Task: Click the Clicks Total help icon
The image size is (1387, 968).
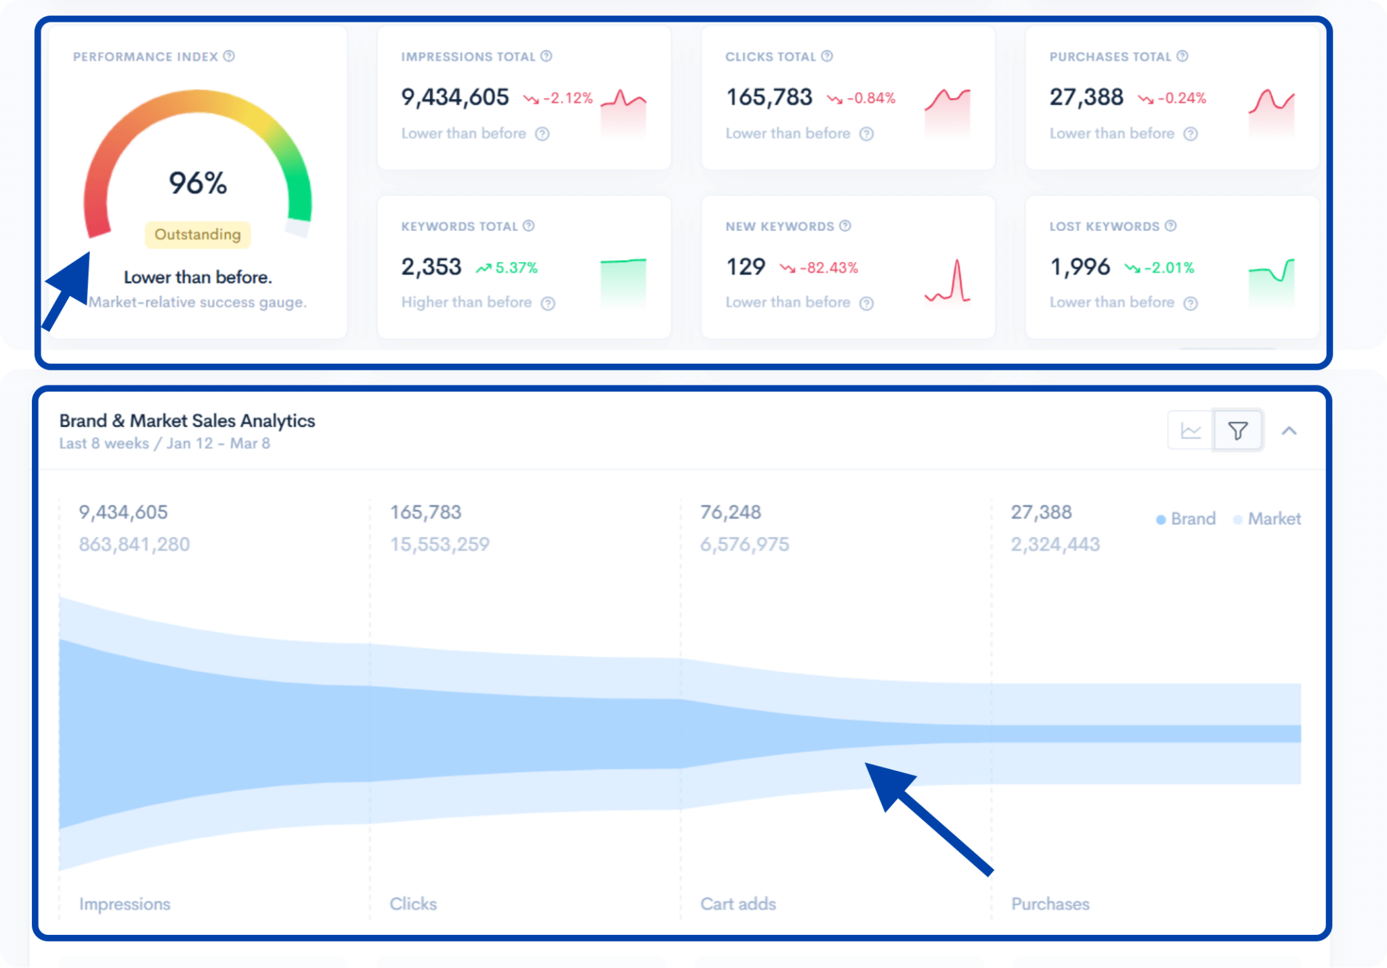Action: point(826,57)
